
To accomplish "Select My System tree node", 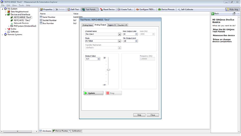I will click(12, 9).
